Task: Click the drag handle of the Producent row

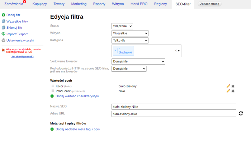Action: point(53,91)
